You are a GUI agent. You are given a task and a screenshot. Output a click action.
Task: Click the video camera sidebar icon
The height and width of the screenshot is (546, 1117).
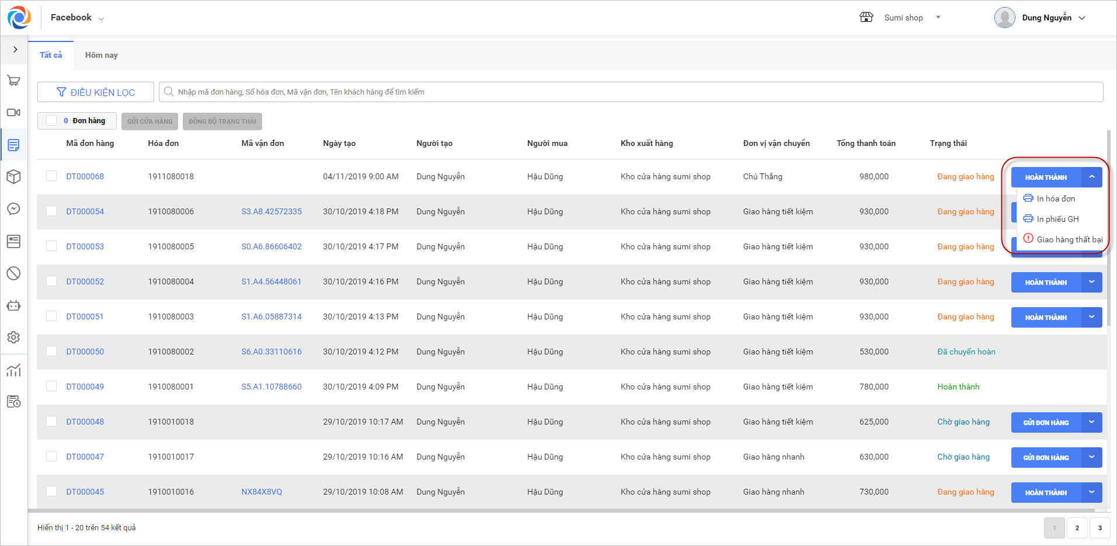(x=13, y=112)
